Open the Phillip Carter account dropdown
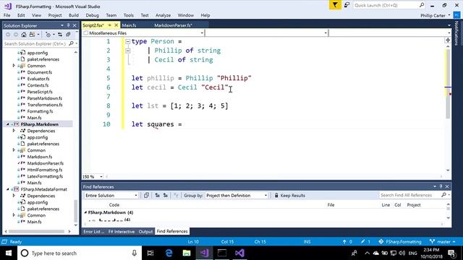 [436, 15]
